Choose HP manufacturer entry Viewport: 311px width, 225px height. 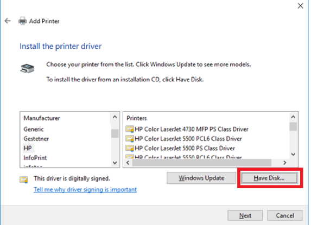[28, 148]
